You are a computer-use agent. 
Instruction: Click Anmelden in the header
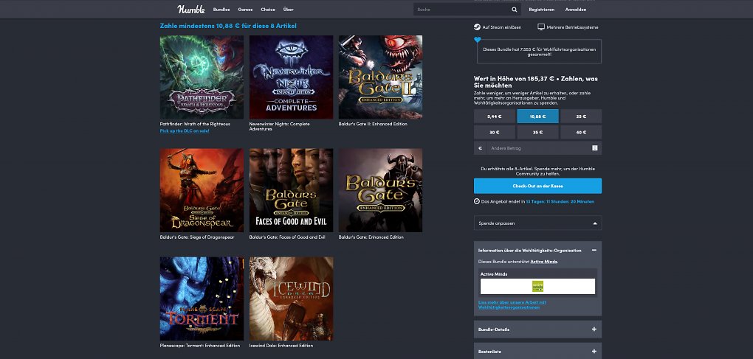tap(575, 10)
